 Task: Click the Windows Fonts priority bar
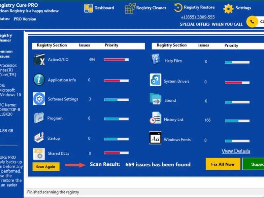(x=237, y=141)
